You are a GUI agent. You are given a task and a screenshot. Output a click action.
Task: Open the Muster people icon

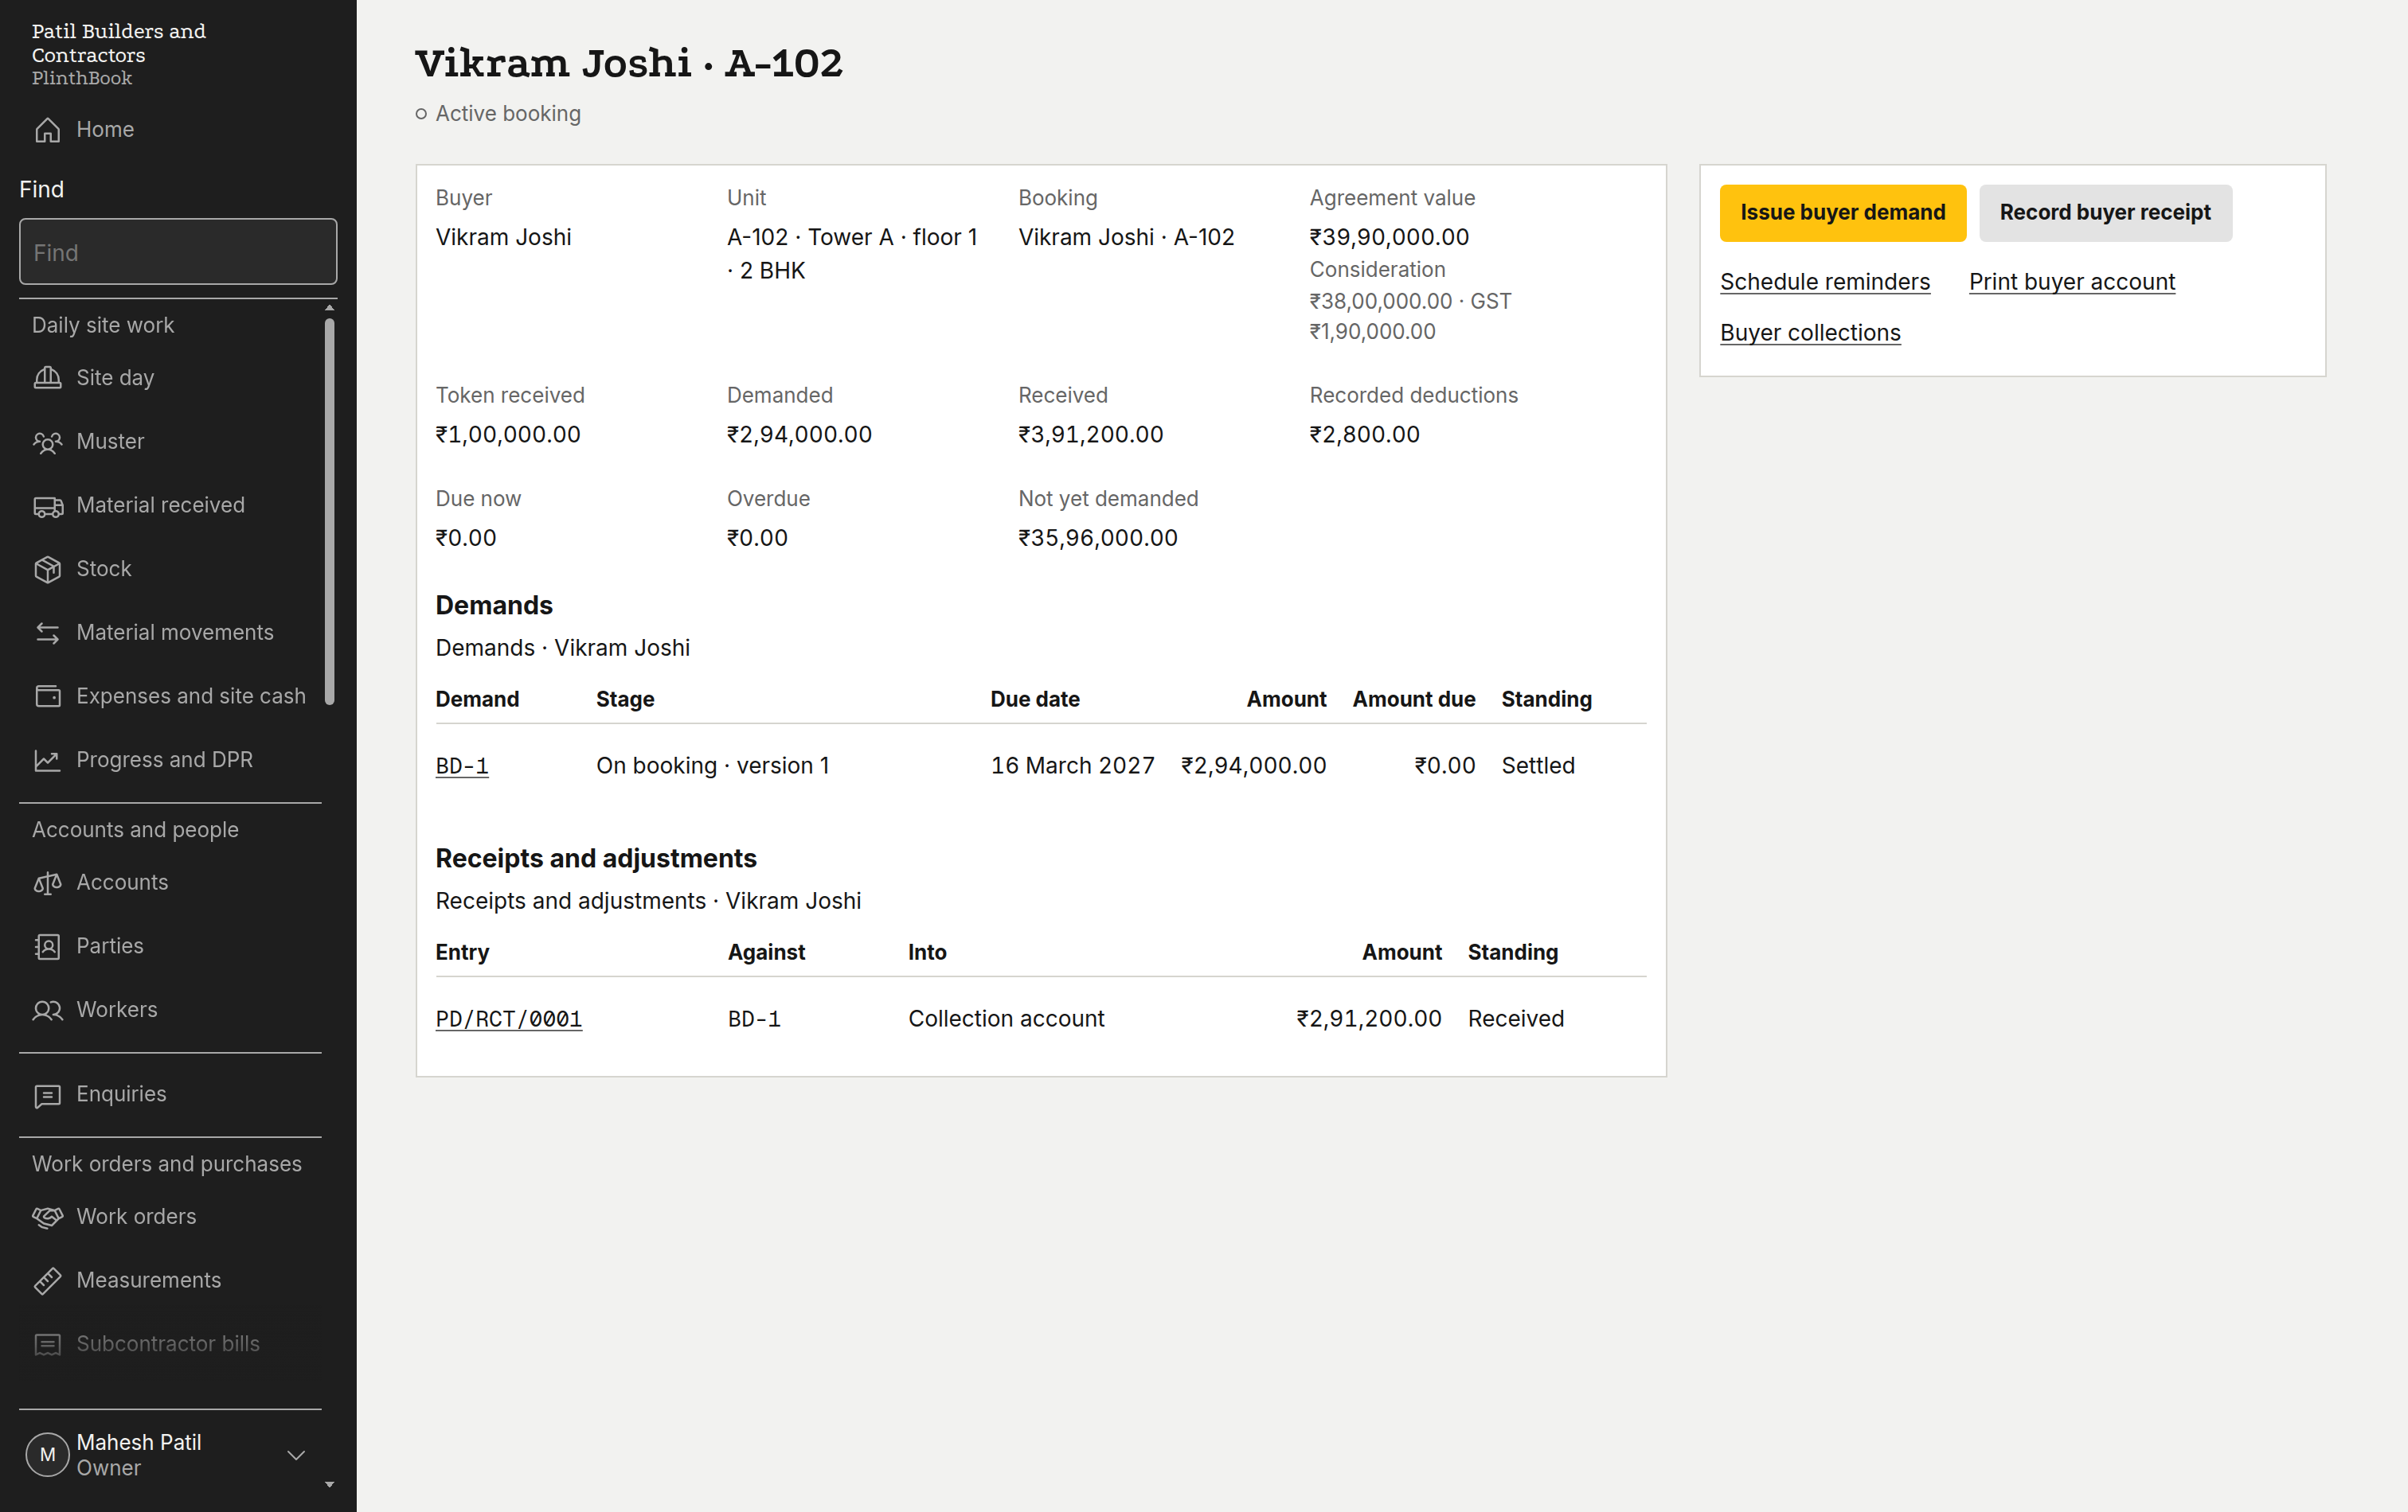[x=47, y=442]
